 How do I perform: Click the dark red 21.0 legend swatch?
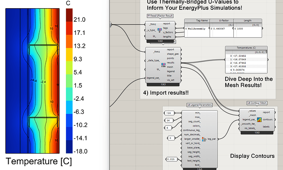69,19
